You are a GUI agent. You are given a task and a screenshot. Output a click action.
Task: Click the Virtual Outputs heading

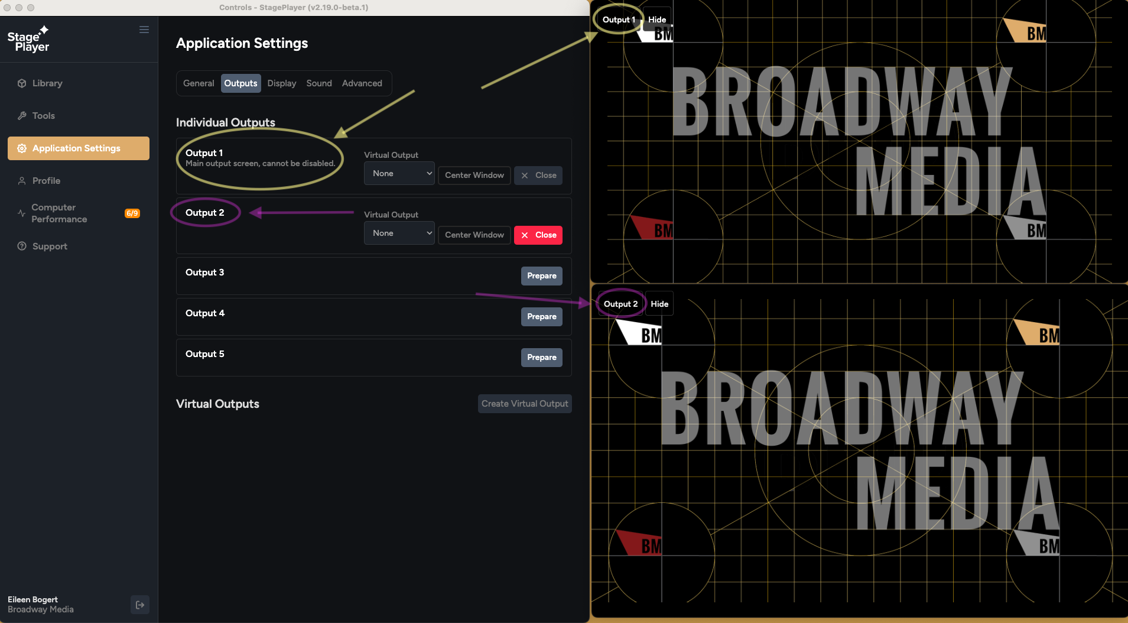(x=217, y=404)
